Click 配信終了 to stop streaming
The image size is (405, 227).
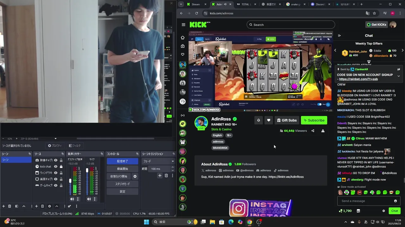(x=122, y=161)
